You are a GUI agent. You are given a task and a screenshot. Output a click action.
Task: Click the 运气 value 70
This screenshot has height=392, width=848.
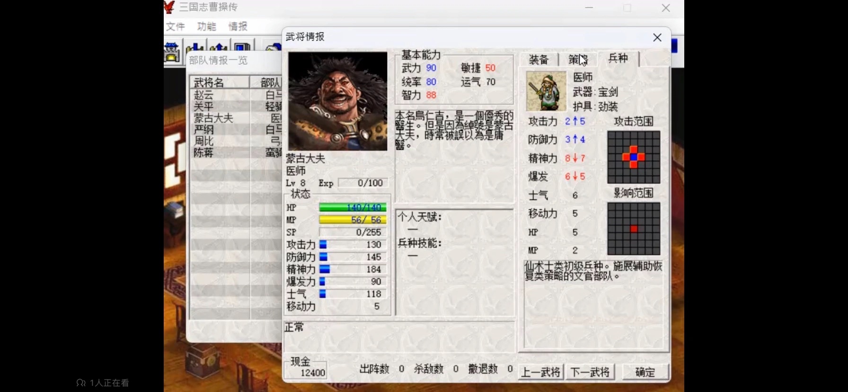[490, 82]
